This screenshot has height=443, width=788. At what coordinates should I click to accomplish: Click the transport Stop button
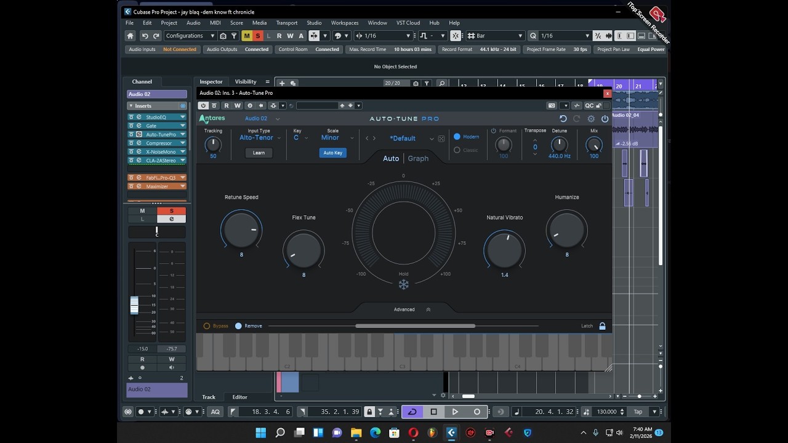click(433, 412)
